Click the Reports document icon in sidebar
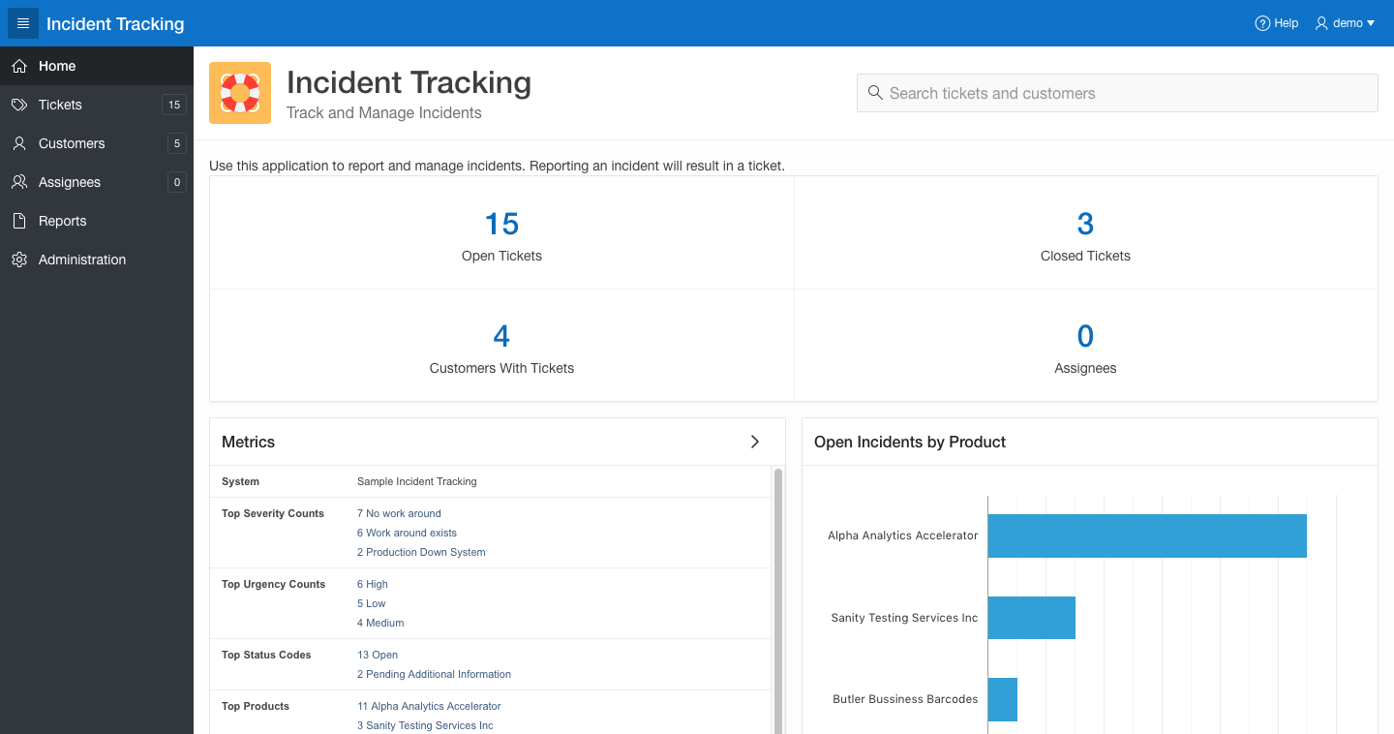This screenshot has width=1394, height=734. (x=18, y=221)
